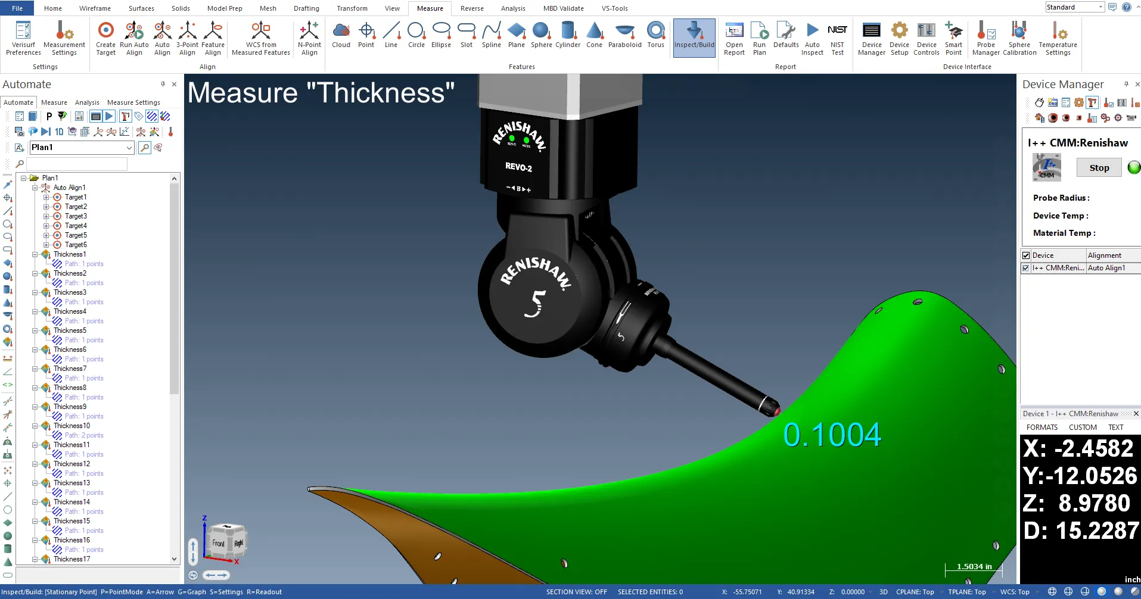The height and width of the screenshot is (599, 1141).
Task: Open the Standard workspace dropdown
Action: [1100, 7]
